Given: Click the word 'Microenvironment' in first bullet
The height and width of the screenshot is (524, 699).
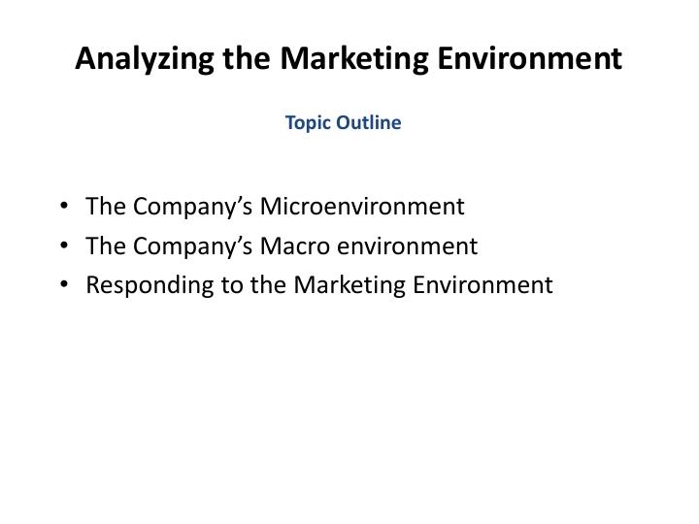Looking at the screenshot, I should (361, 207).
